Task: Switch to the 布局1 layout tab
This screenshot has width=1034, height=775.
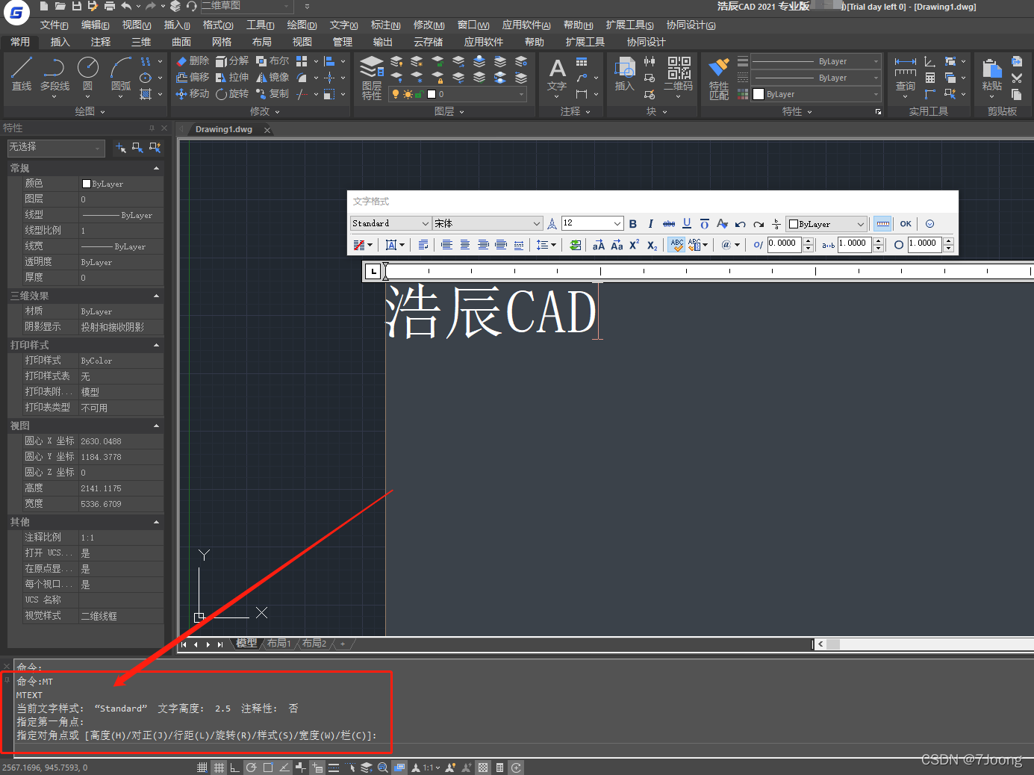Action: click(278, 643)
